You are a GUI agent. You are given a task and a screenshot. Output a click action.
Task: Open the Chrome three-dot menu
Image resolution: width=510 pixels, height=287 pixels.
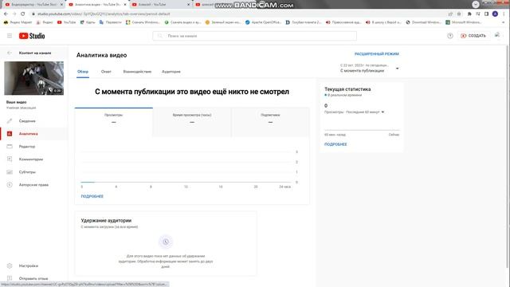[504, 14]
